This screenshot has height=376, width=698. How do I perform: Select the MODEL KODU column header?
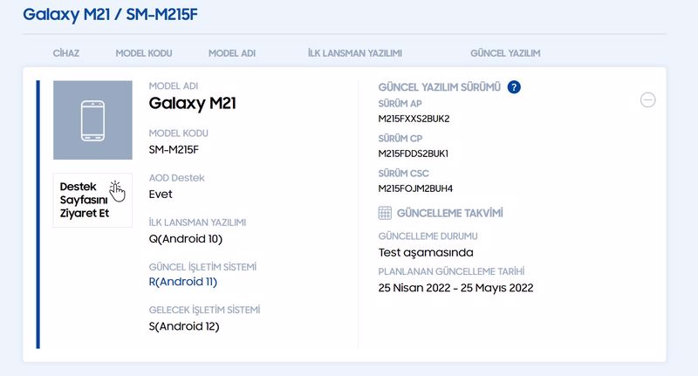coord(144,53)
